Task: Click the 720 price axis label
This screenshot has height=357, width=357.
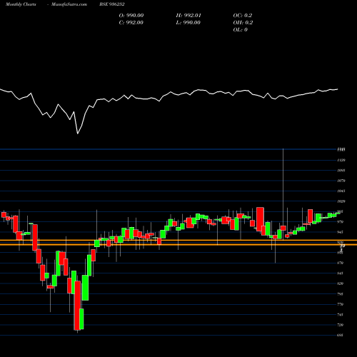Action: coord(341,325)
